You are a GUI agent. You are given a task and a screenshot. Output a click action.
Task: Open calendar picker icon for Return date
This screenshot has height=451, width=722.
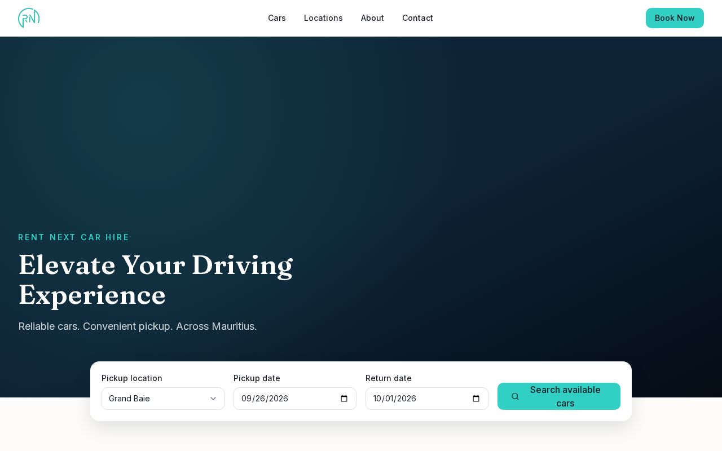476,399
